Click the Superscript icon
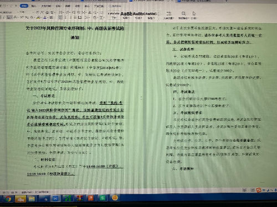The height and width of the screenshot is (207, 277). point(22,17)
